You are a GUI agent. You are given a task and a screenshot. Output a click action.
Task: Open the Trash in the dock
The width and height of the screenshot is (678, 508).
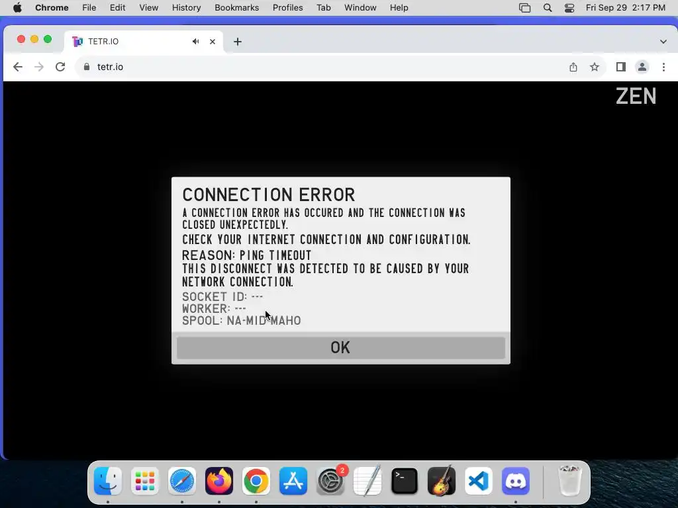pos(570,481)
